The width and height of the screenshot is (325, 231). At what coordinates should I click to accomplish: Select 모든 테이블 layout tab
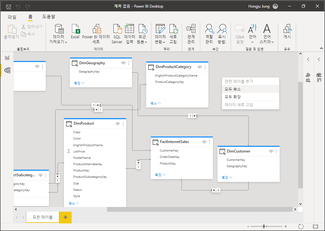[x=42, y=217]
